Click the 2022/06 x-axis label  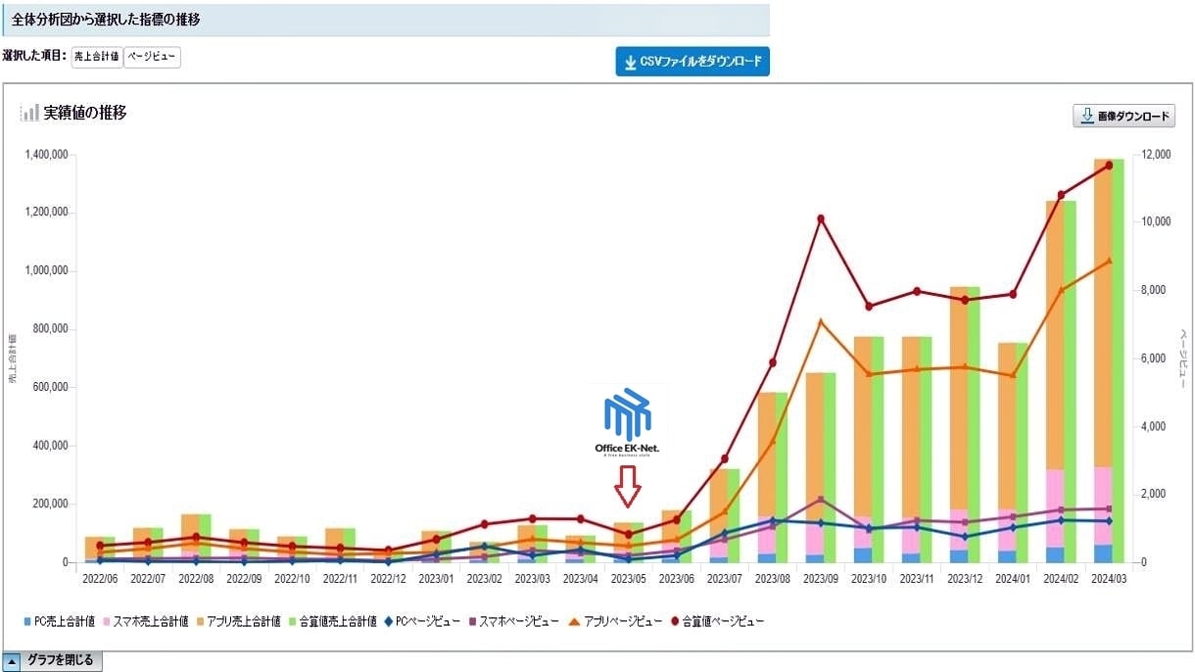point(100,578)
